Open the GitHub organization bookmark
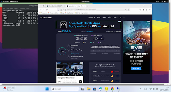Screen dimensions: 171x92 (x=81, y=13)
